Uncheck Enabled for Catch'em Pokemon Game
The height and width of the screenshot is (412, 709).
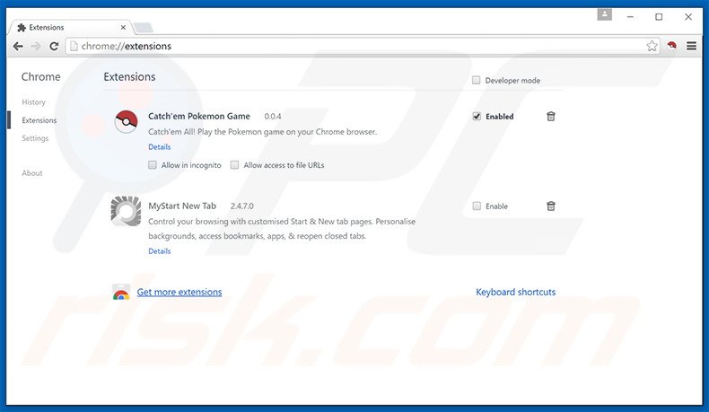(x=477, y=117)
